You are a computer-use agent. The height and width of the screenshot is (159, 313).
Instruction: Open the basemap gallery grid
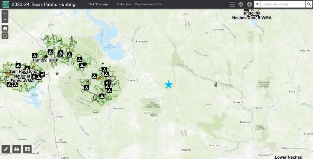(27, 149)
